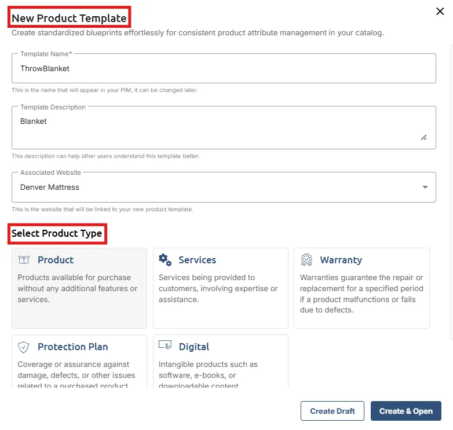Click the description field resize handle

click(x=424, y=138)
